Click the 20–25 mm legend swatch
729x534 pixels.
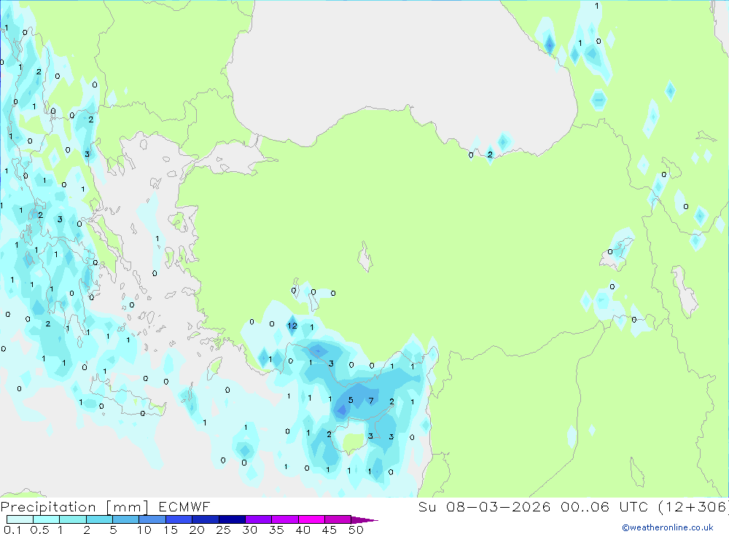click(x=206, y=519)
